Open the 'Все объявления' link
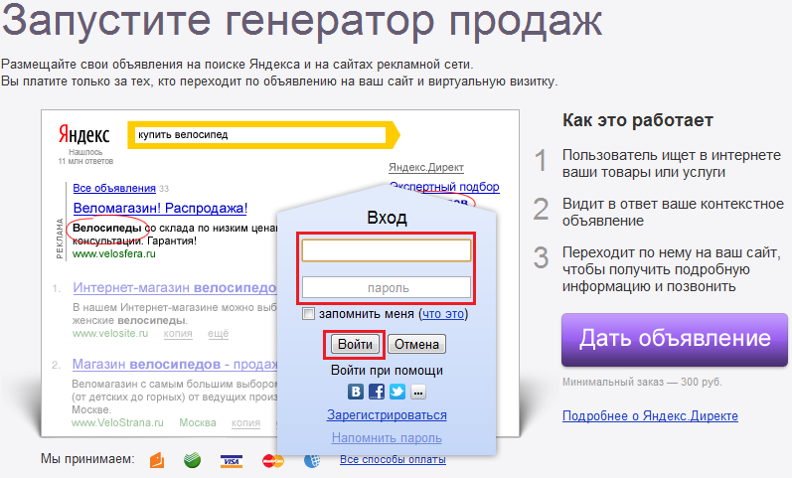The image size is (792, 478). coord(114,188)
